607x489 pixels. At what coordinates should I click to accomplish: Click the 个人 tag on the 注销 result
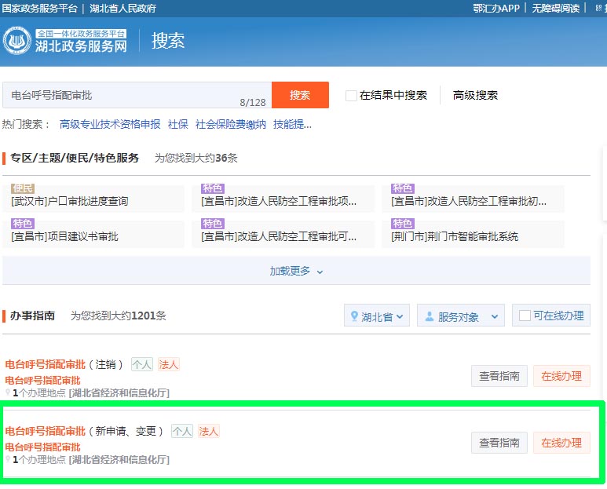coord(141,364)
